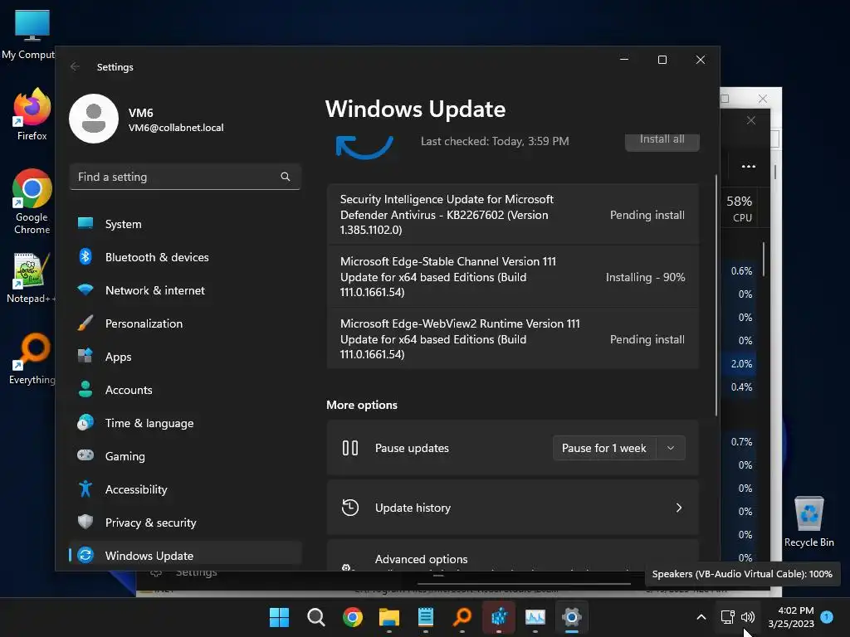Open Accounts settings

(x=185, y=390)
